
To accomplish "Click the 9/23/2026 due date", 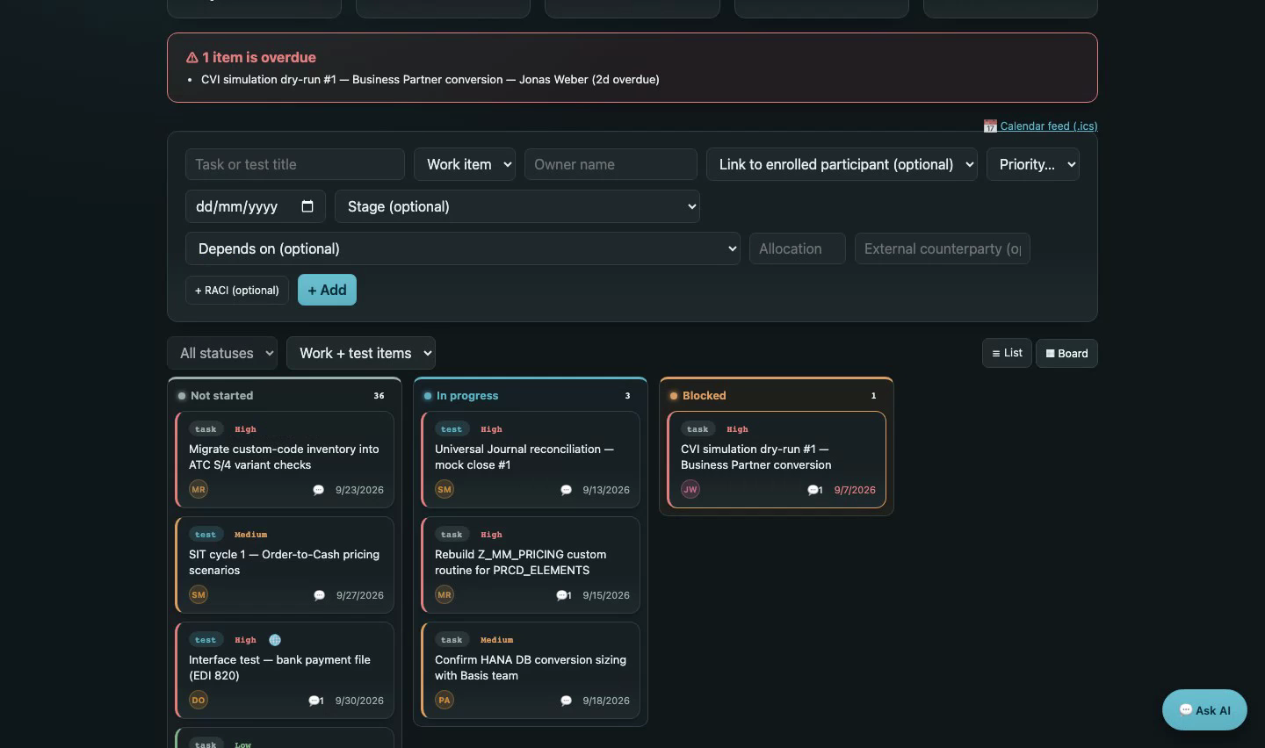I will 359,490.
